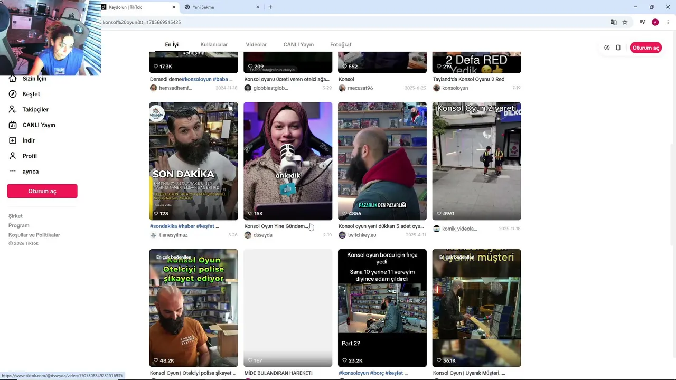This screenshot has height=380, width=676.
Task: Open new tab with plus button
Action: (x=270, y=7)
